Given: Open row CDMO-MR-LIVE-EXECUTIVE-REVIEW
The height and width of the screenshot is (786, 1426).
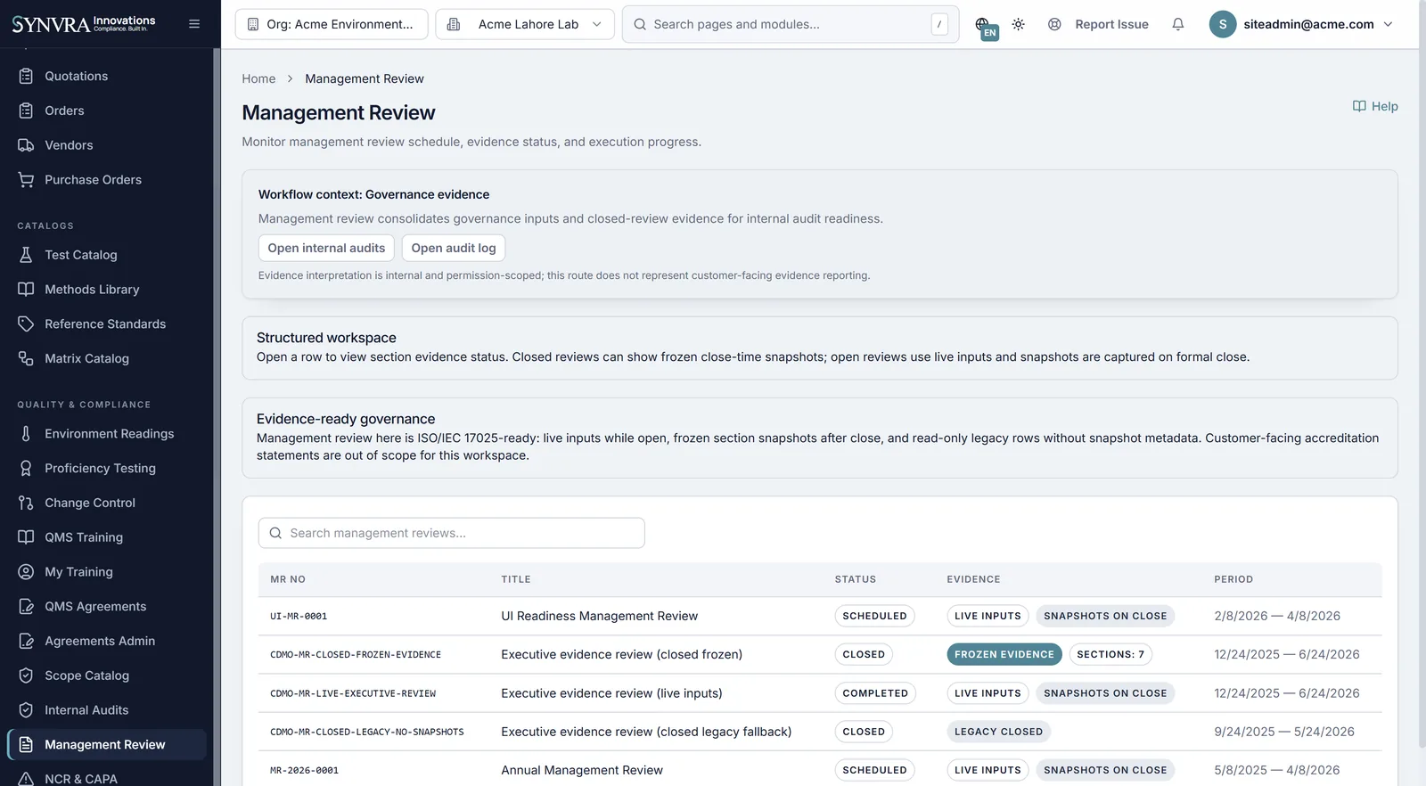Looking at the screenshot, I should (820, 692).
